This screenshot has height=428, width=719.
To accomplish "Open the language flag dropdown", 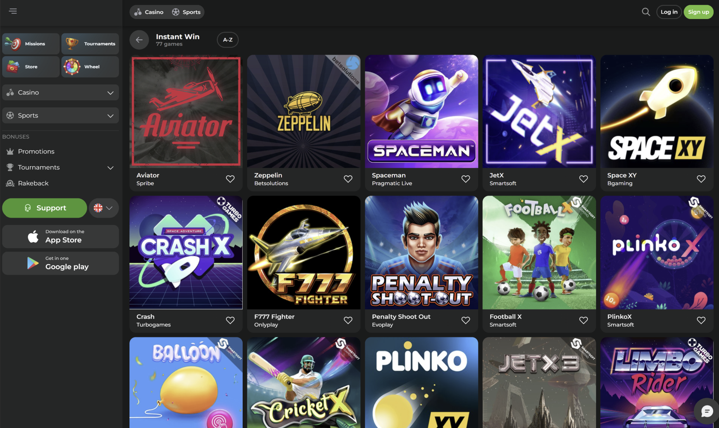I will click(103, 208).
